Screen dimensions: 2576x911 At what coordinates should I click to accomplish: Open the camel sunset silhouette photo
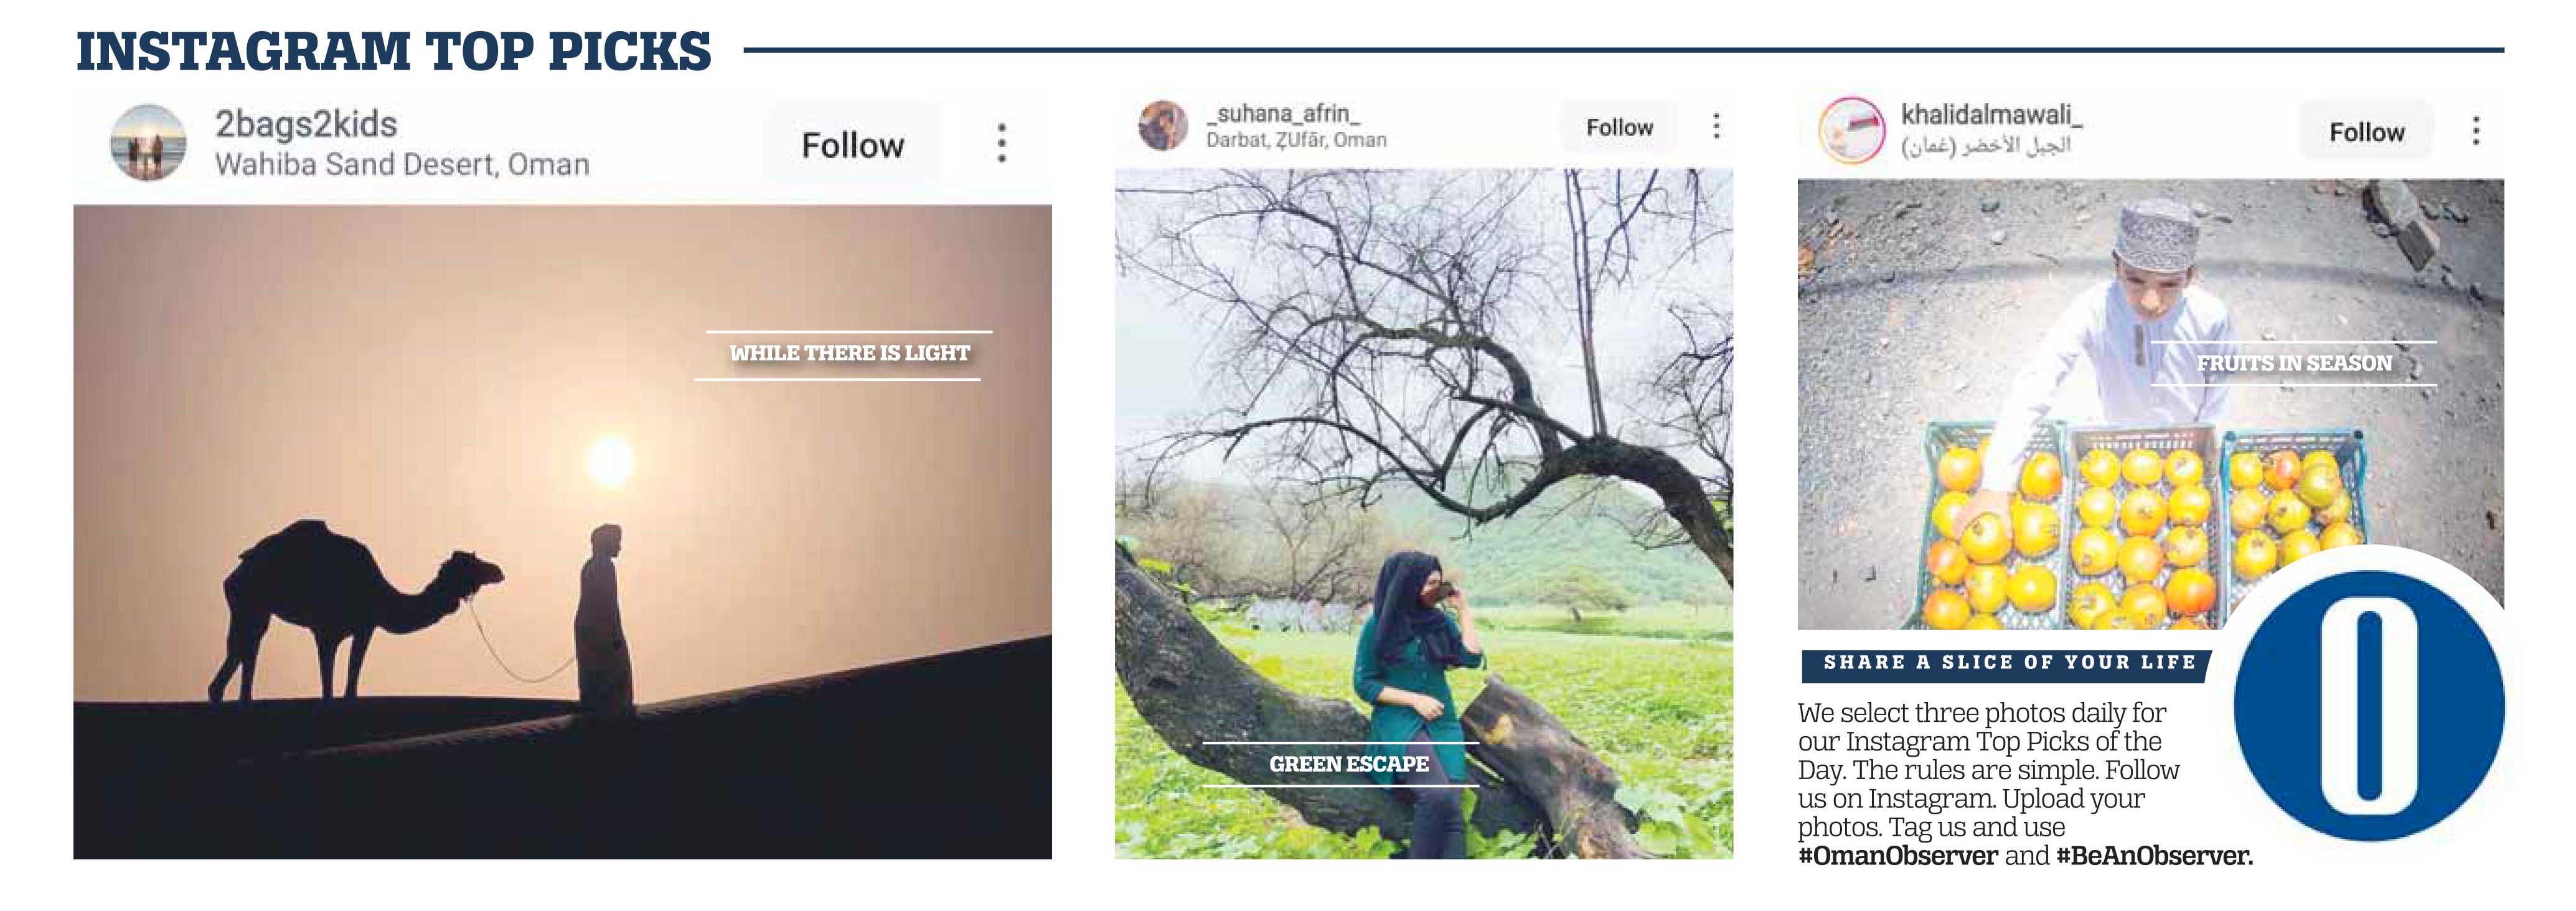[562, 532]
